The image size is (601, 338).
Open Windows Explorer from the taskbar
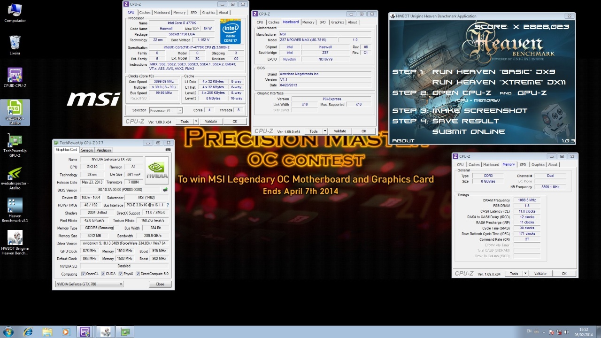pyautogui.click(x=47, y=332)
